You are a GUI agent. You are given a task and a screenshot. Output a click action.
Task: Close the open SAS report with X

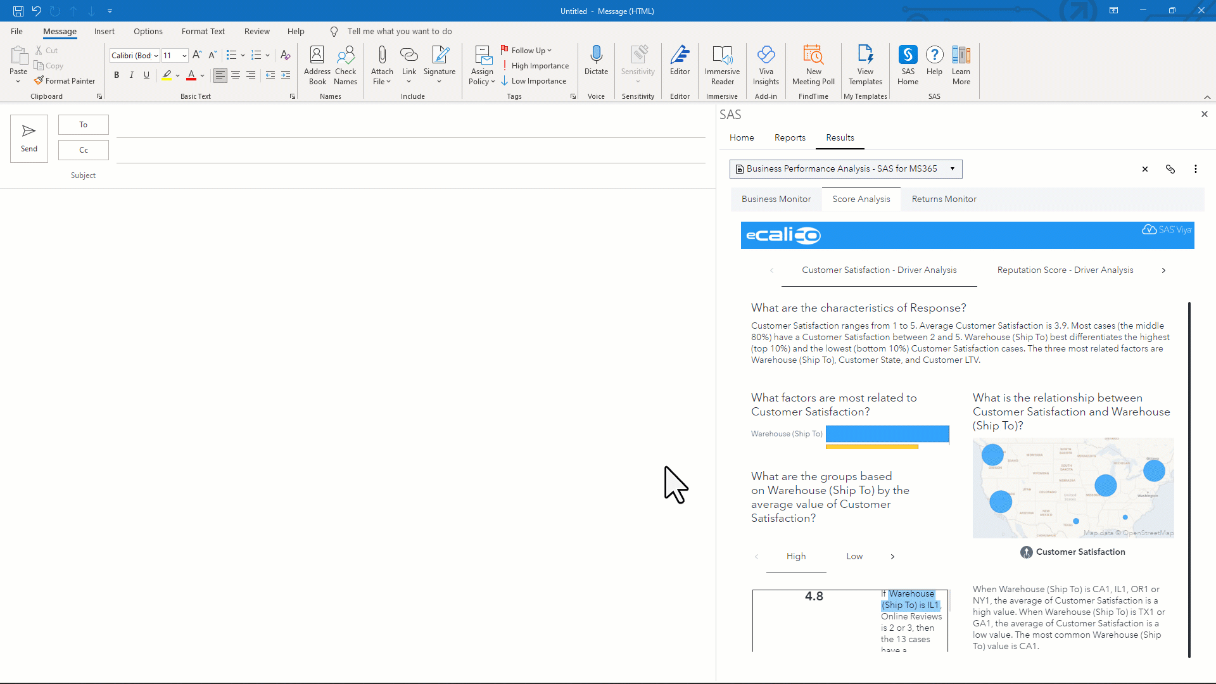(x=1144, y=169)
